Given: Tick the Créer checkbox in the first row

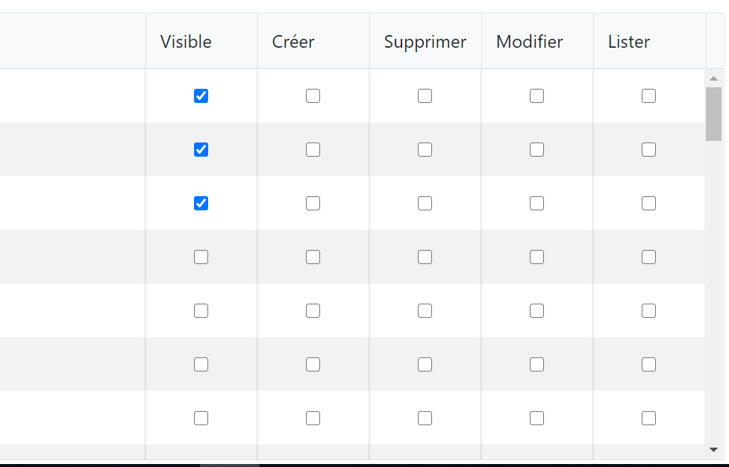Looking at the screenshot, I should click(313, 95).
